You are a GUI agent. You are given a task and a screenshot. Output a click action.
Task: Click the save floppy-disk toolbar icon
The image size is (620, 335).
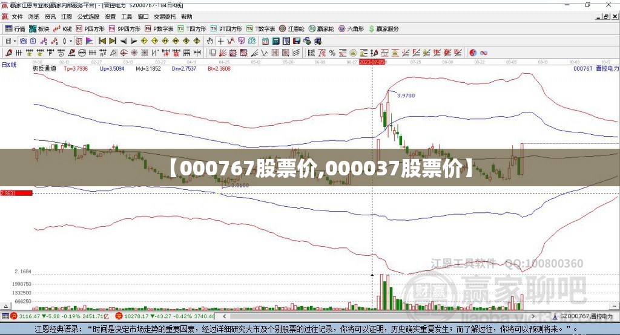click(x=297, y=41)
